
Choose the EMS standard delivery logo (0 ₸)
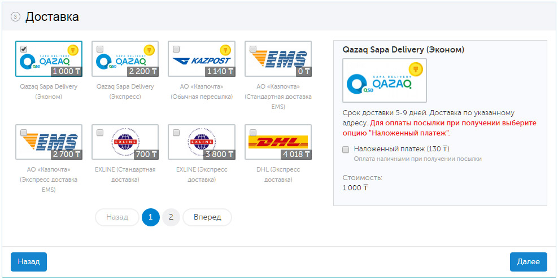278,59
